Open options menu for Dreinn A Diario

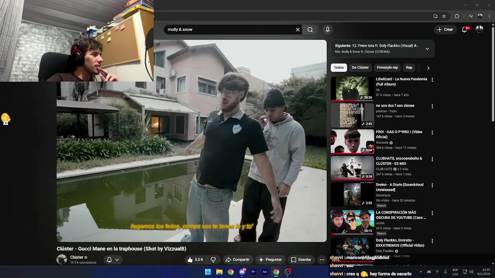tap(432, 185)
